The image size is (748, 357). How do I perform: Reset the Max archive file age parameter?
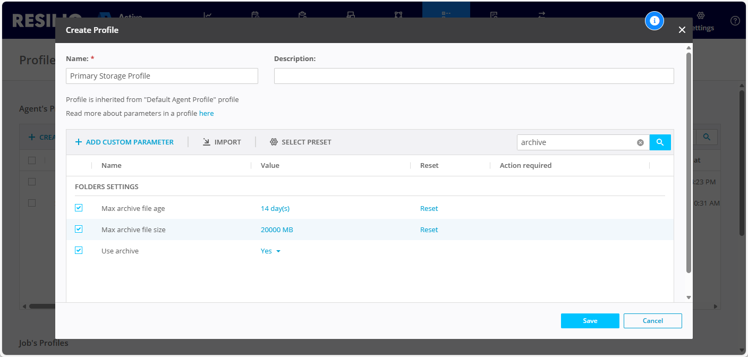pyautogui.click(x=429, y=209)
